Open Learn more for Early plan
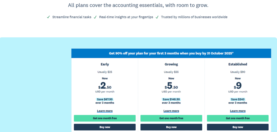This screenshot has width=277, height=132. [105, 111]
